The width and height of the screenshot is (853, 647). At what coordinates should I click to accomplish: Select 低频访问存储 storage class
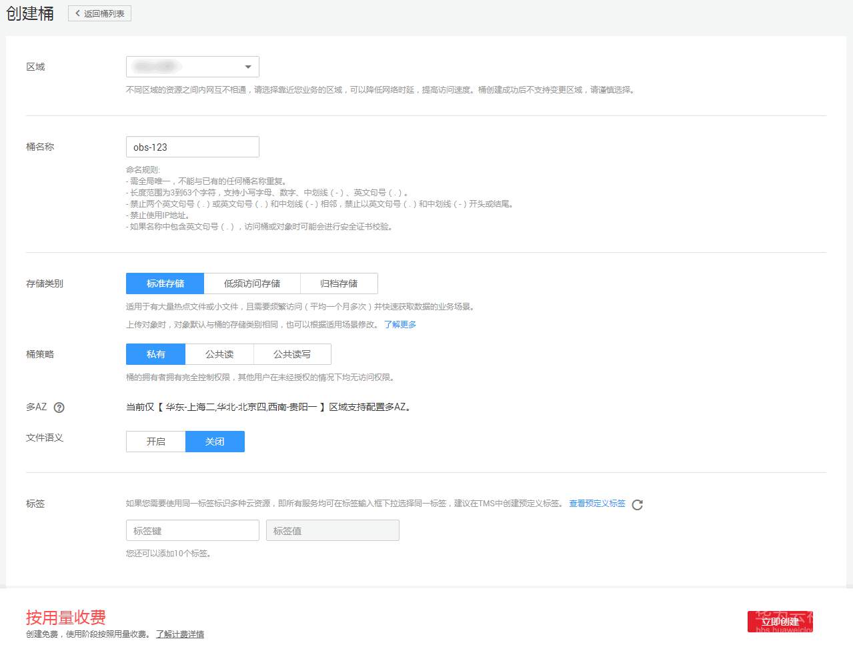(252, 283)
